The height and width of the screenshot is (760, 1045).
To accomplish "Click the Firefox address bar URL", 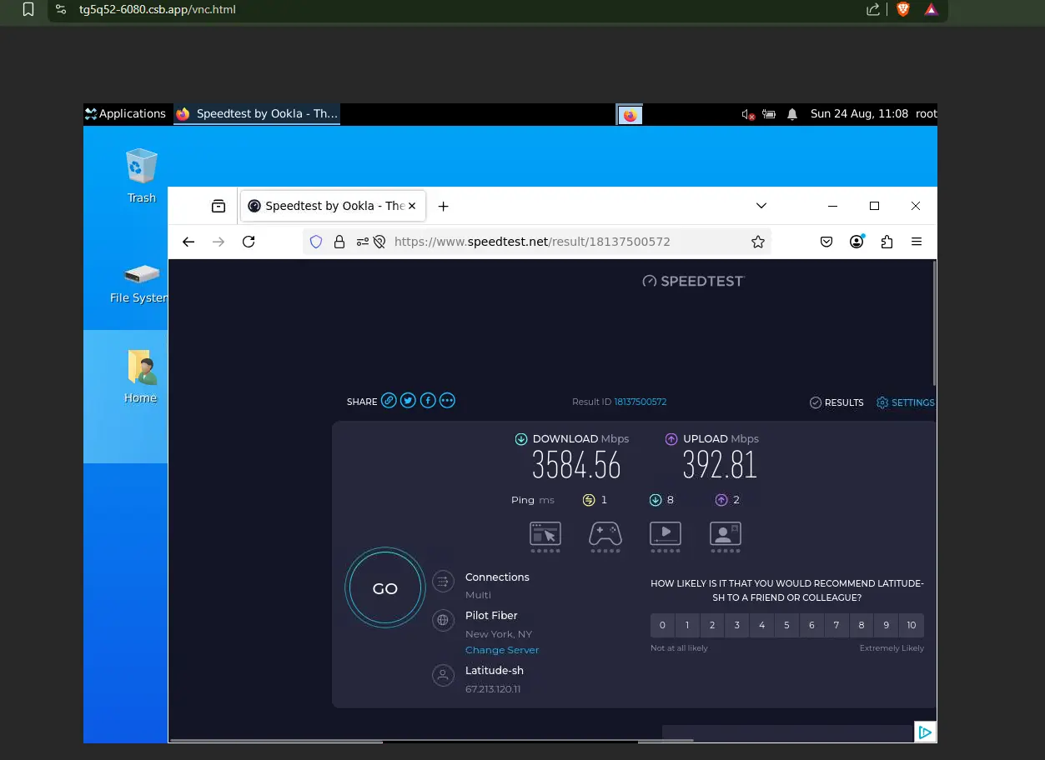I will [x=532, y=242].
